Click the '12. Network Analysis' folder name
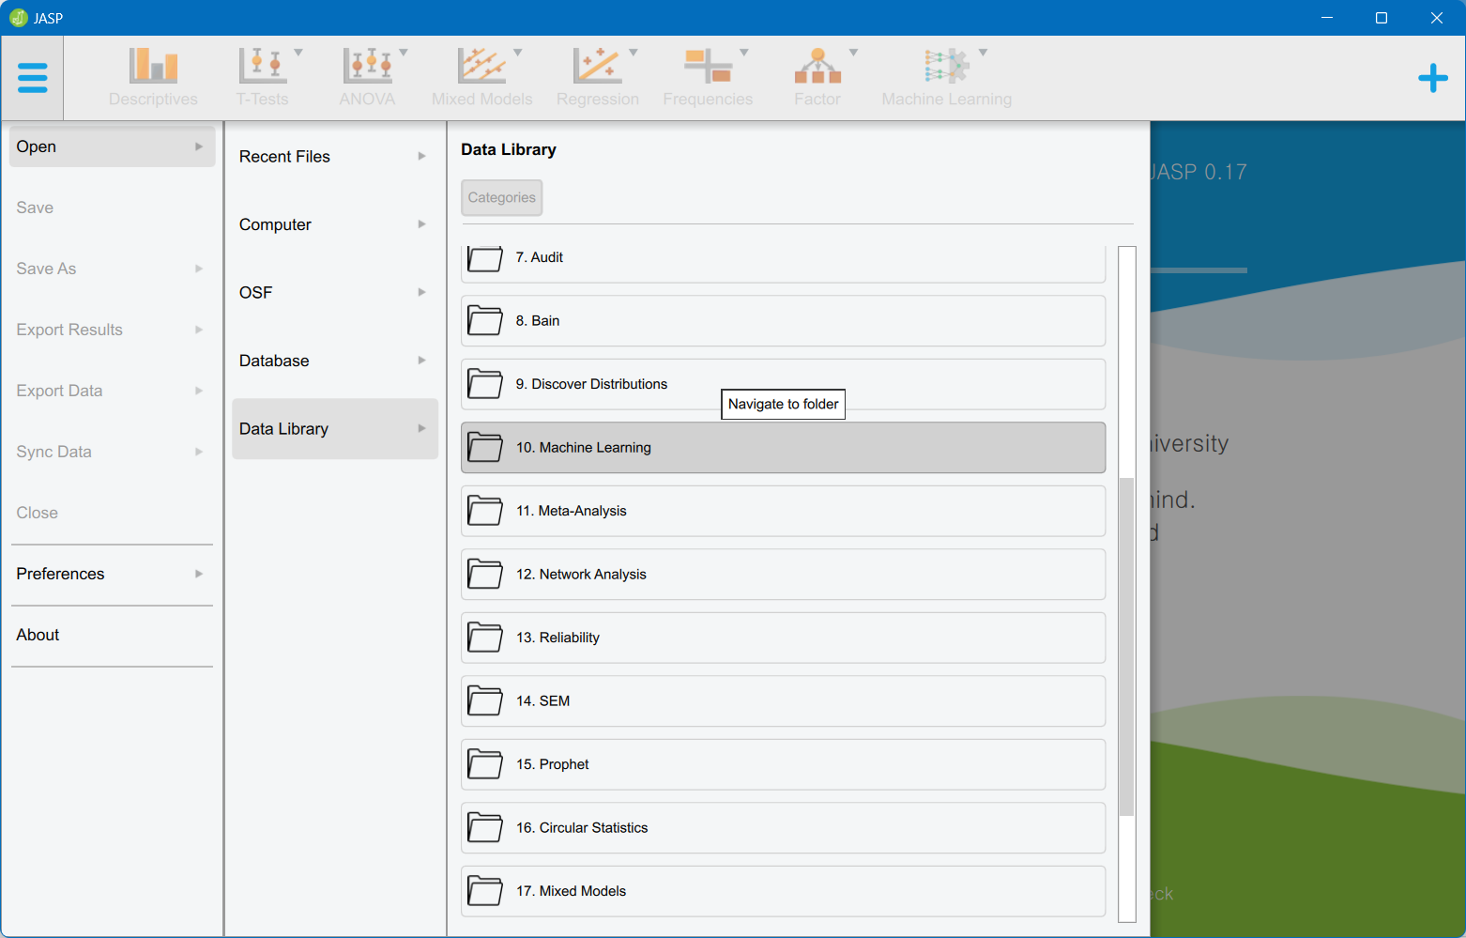1466x938 pixels. coord(581,575)
